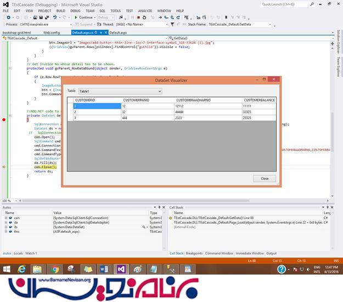
Task: Click the Visual Studio taskbar icon
Action: 121,269
